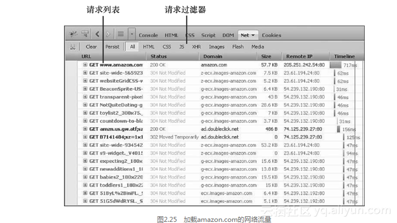This screenshot has width=397, height=223.
Task: Expand the GET site-wide-934542 request
Action: pyautogui.click(x=85, y=145)
